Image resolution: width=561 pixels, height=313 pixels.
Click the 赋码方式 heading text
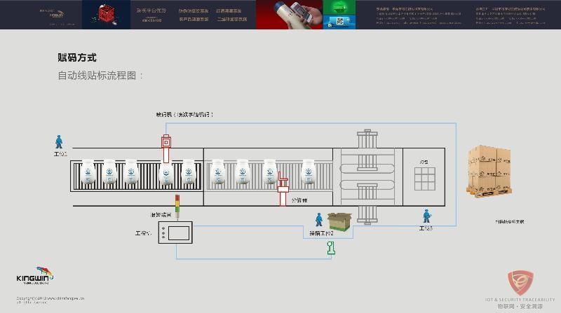tap(77, 58)
